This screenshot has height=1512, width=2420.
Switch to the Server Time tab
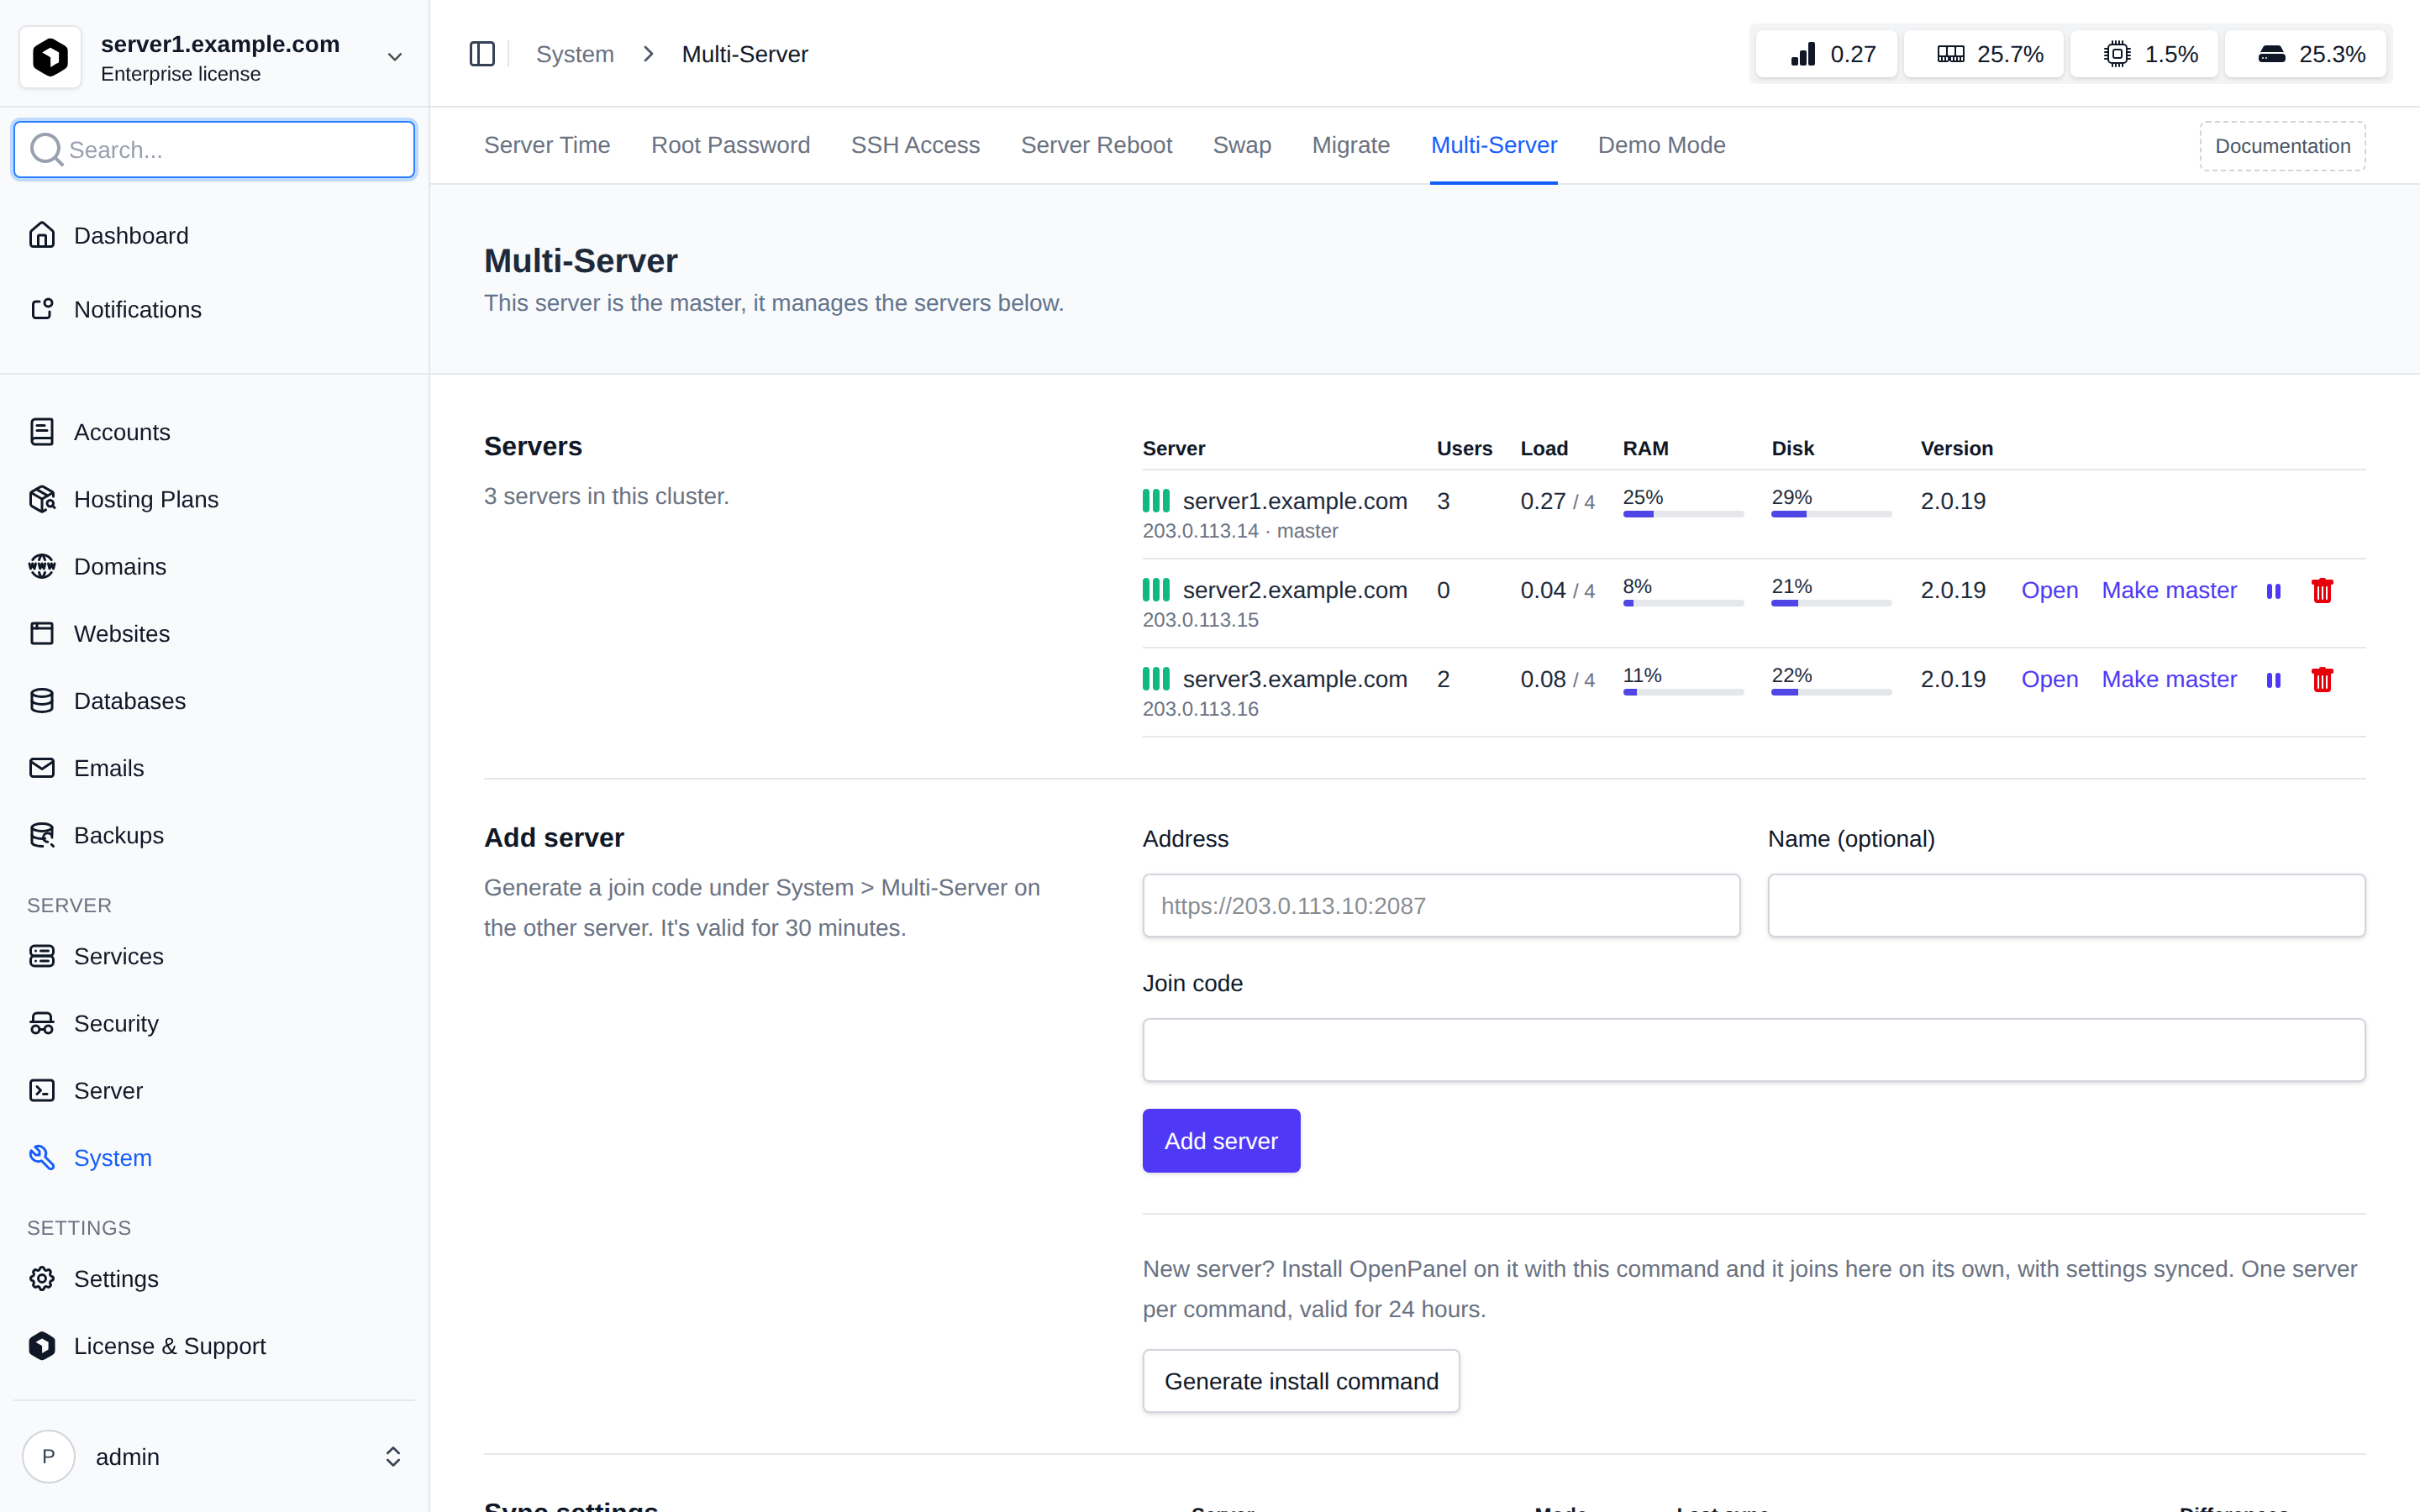click(x=547, y=145)
